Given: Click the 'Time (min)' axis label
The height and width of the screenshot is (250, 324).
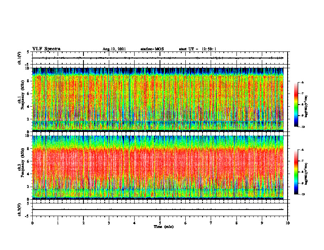Looking at the screenshot, I should pyautogui.click(x=164, y=227).
